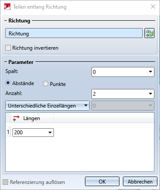Click the red arrow add-length icon
The height and width of the screenshot is (190, 160).
16,118
